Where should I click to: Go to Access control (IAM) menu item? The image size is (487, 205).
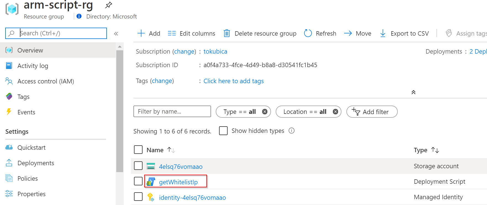[46, 81]
